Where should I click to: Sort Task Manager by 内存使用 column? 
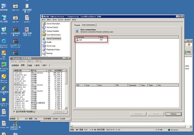tap(57, 71)
